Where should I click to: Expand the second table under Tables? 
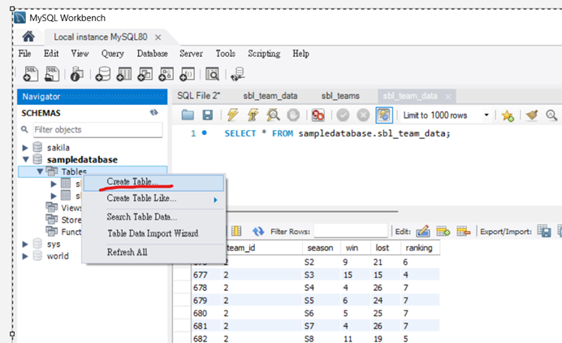point(54,196)
